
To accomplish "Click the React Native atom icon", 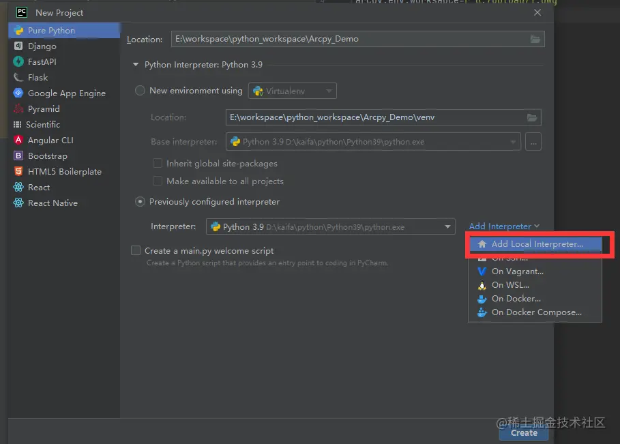I will pos(18,203).
